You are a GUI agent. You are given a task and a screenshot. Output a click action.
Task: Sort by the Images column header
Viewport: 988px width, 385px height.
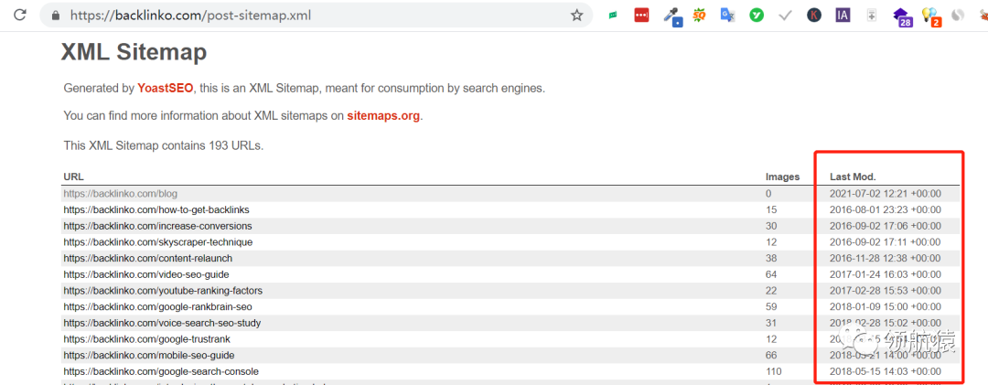point(782,176)
